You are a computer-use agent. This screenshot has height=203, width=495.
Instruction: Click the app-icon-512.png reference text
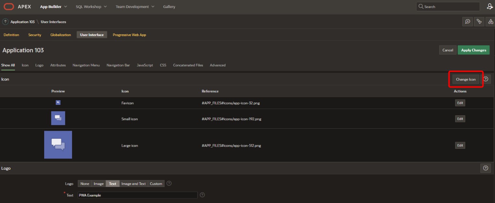[x=231, y=145]
